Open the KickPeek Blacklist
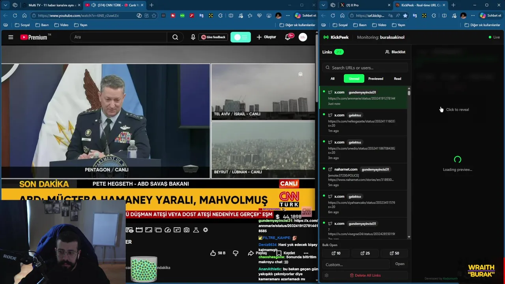The height and width of the screenshot is (284, 505). click(x=395, y=52)
